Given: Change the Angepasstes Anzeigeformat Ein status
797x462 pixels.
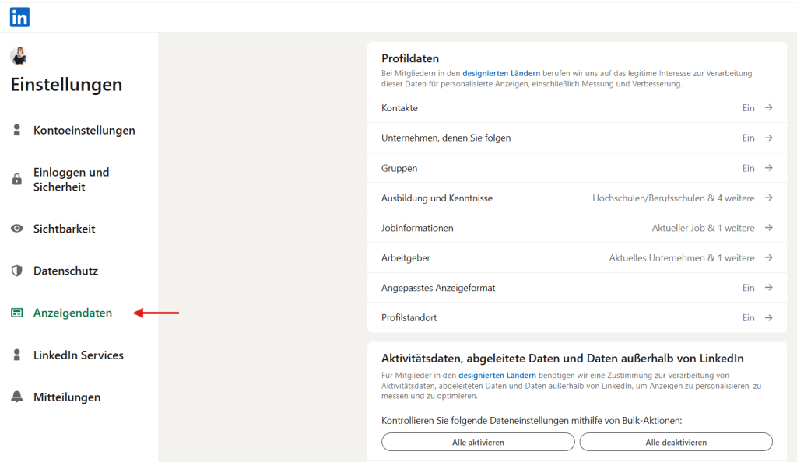Looking at the screenshot, I should click(748, 288).
